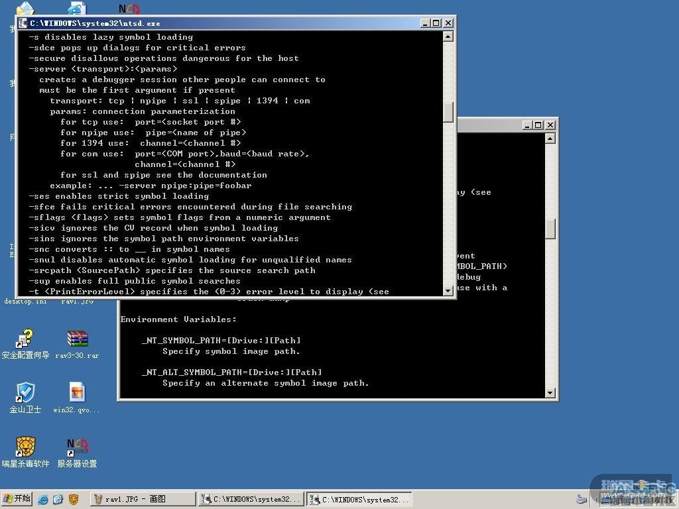Click the 开始 Start button
This screenshot has width=679, height=509.
18,499
